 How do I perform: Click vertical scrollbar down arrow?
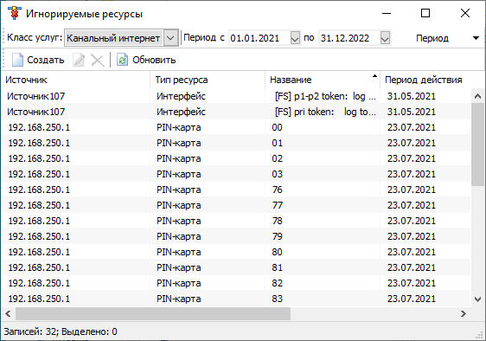[x=477, y=299]
